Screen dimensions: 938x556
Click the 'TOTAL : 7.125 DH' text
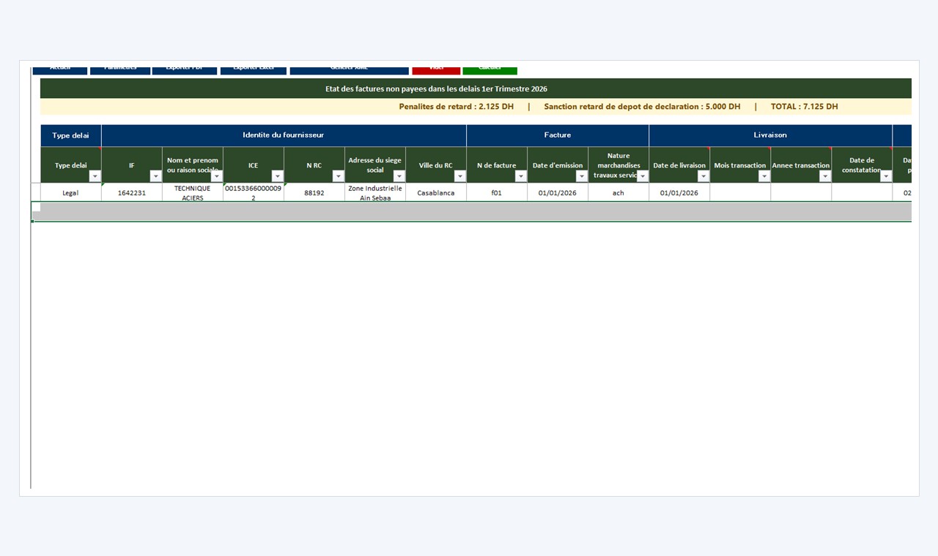coord(805,107)
